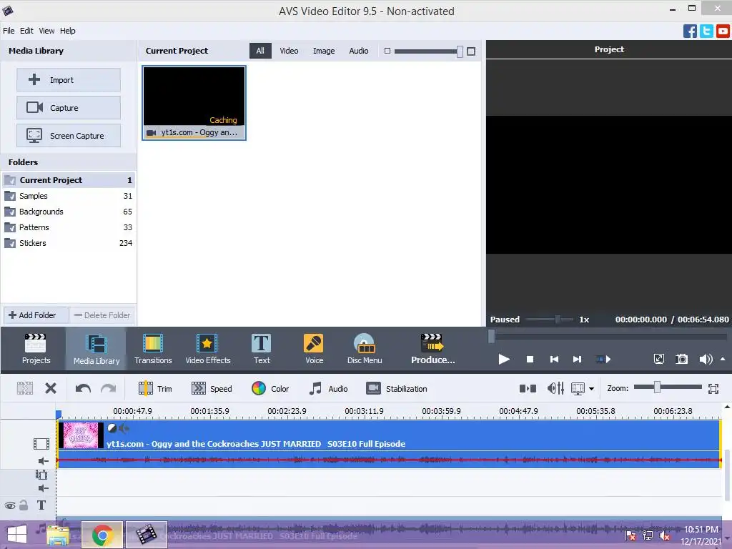732x549 pixels.
Task: Open the Disc Menu section
Action: 365,349
